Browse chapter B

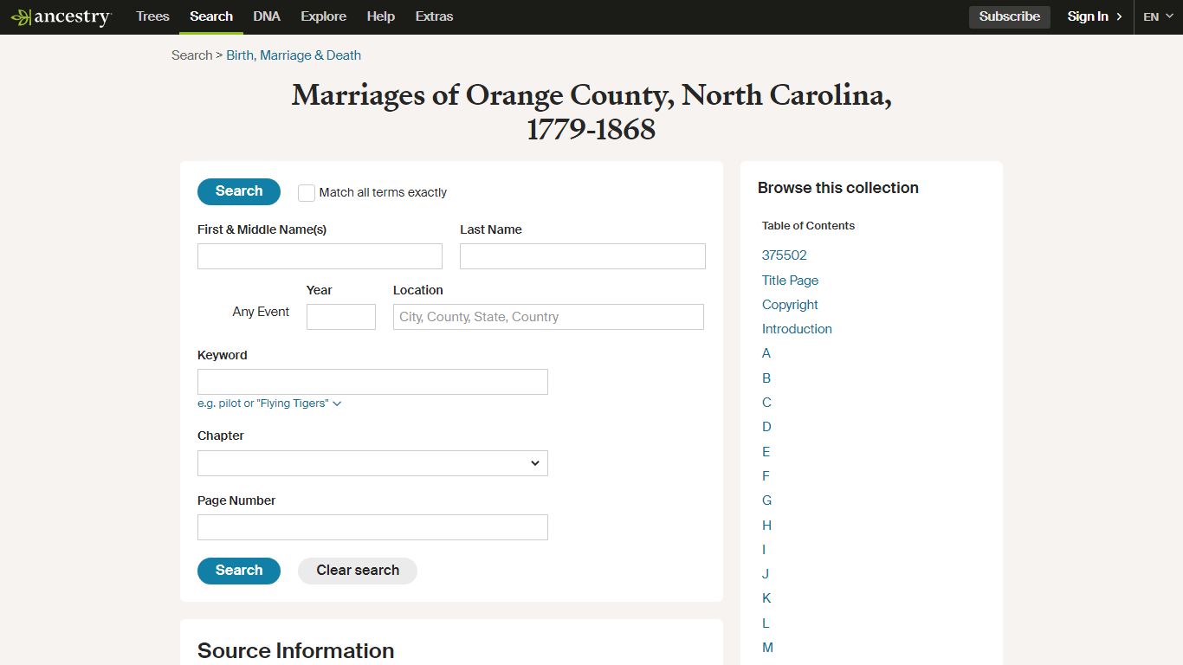tap(766, 378)
